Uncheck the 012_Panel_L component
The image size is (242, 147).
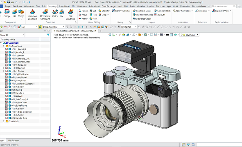tap(7, 90)
